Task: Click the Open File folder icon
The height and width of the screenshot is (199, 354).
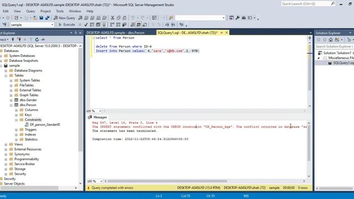Action: coord(35,18)
